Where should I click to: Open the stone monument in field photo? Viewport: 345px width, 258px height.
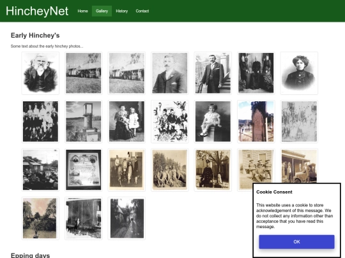point(84,121)
